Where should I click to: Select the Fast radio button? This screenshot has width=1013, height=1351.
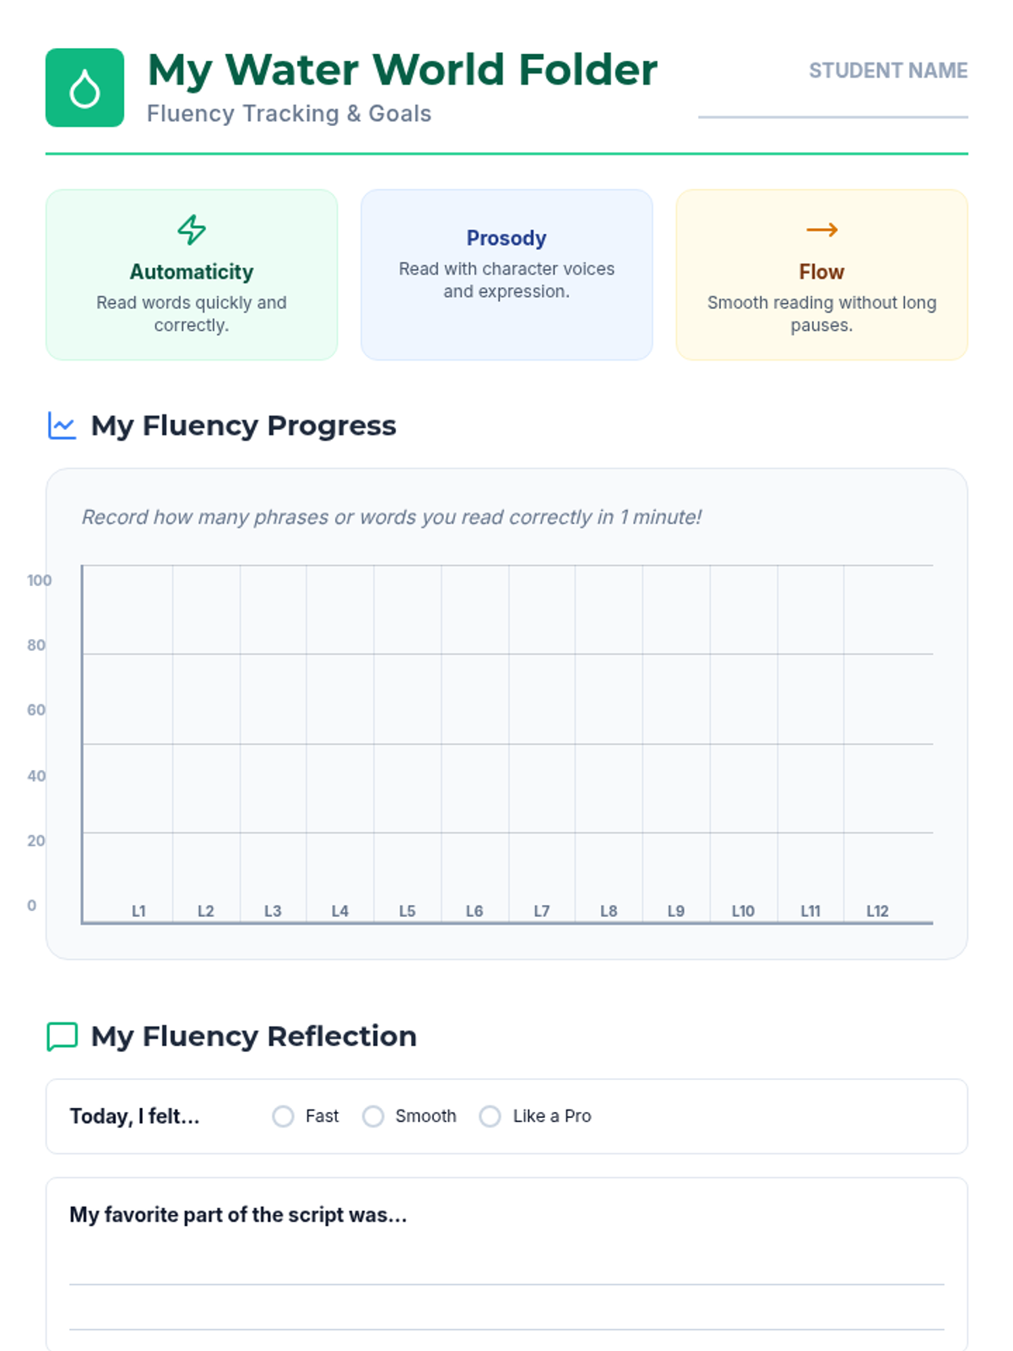284,1116
